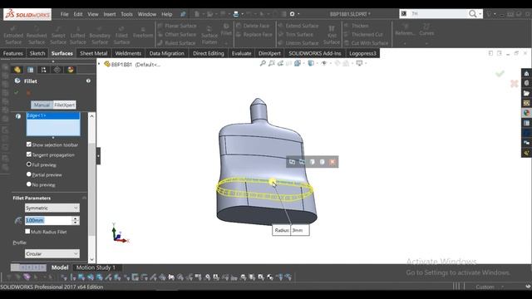Select the Delete Face command

click(x=253, y=26)
